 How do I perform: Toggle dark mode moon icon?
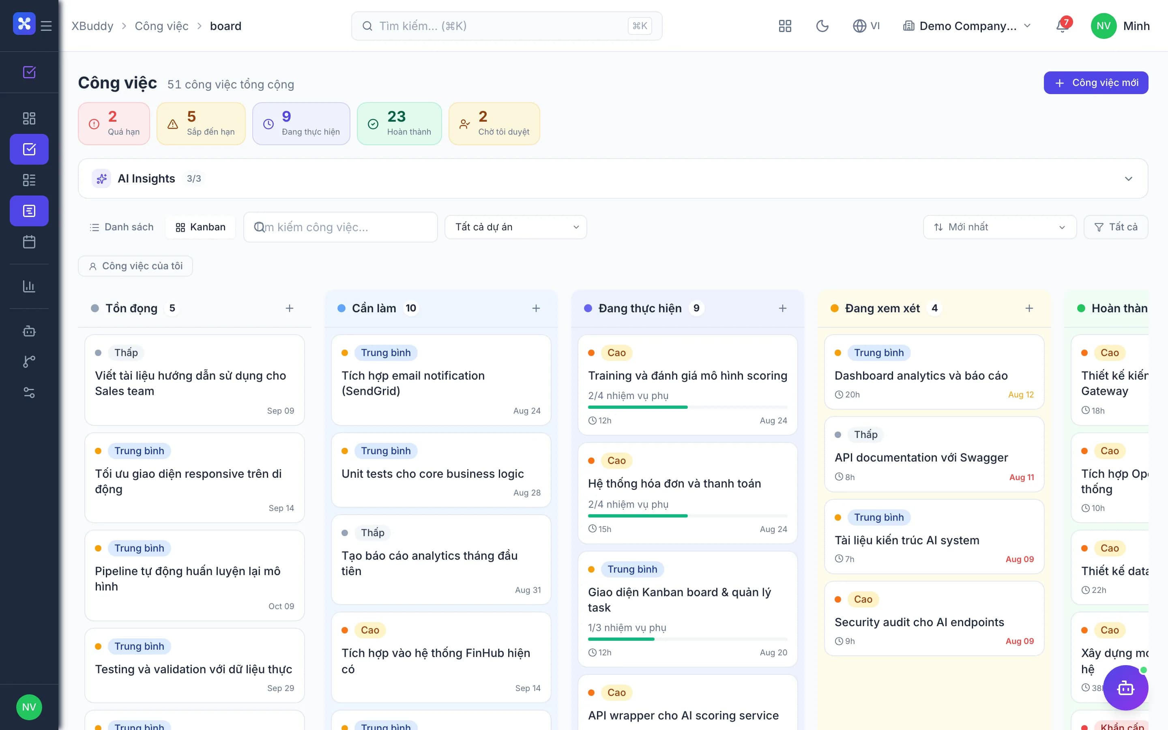pyautogui.click(x=822, y=26)
